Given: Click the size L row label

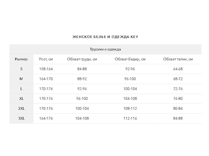Looking at the screenshot, I should [x=21, y=89].
